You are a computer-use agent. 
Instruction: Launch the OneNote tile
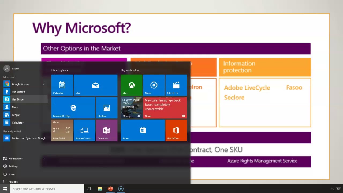[x=107, y=130]
